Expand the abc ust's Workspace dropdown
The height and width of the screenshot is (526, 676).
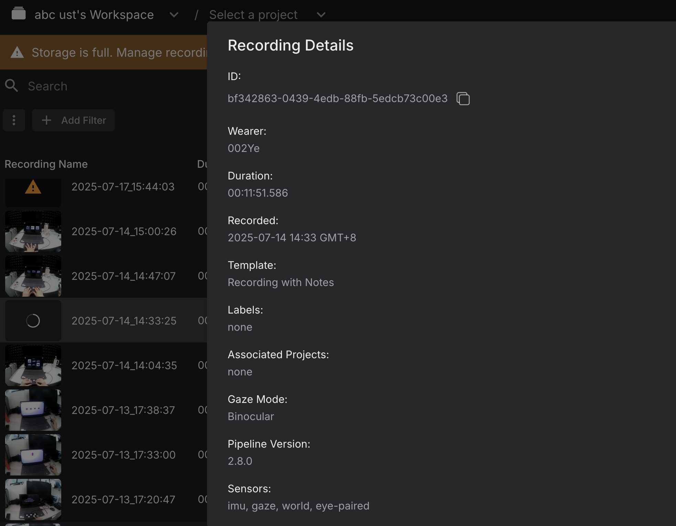tap(174, 15)
